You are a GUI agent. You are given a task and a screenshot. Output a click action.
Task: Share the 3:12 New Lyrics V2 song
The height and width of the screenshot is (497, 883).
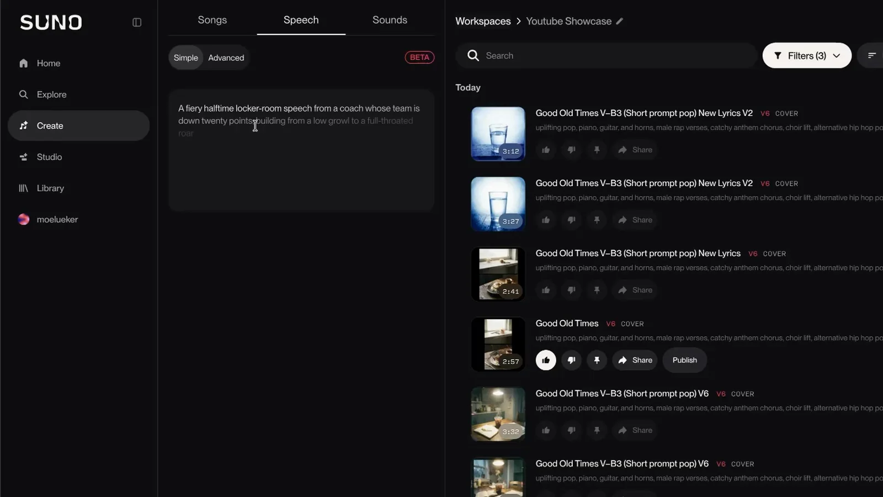pos(635,150)
